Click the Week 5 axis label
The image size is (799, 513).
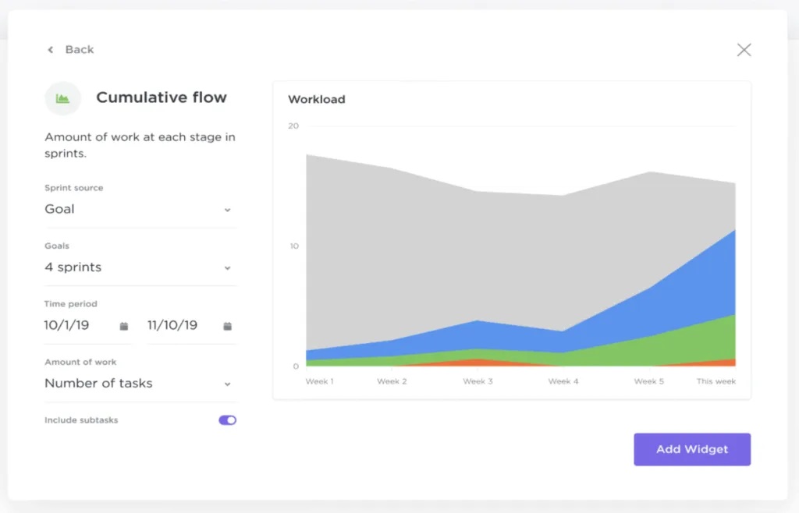coord(648,381)
